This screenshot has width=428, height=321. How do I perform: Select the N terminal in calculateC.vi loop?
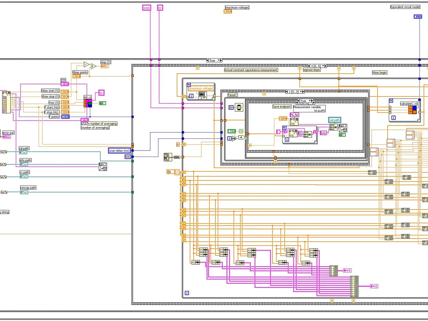pos(391,101)
